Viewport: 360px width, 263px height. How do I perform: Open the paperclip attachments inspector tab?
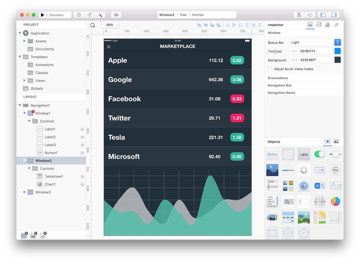point(336,25)
